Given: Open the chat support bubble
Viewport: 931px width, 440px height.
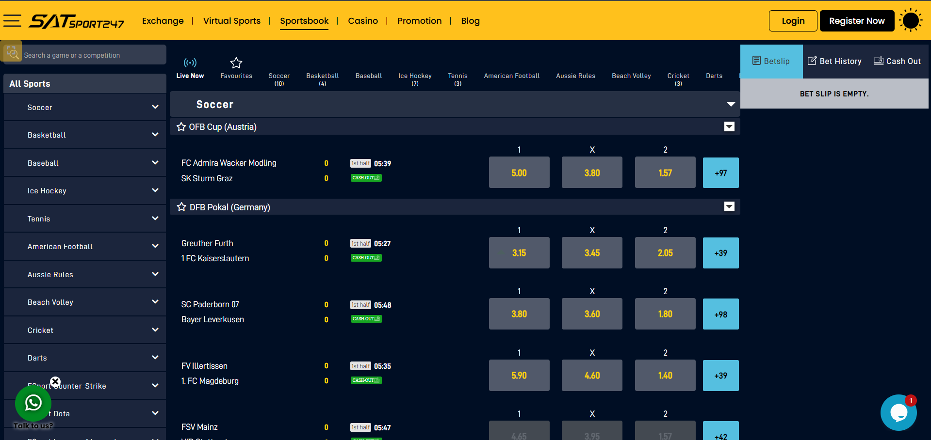Looking at the screenshot, I should (x=898, y=412).
